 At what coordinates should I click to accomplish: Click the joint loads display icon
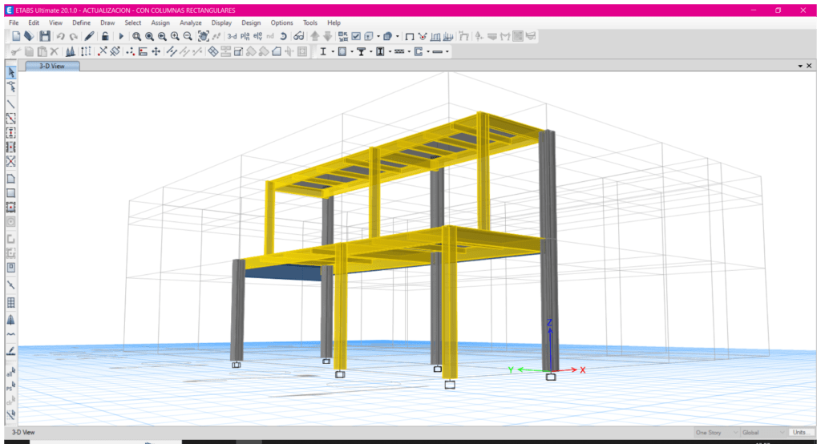(423, 36)
